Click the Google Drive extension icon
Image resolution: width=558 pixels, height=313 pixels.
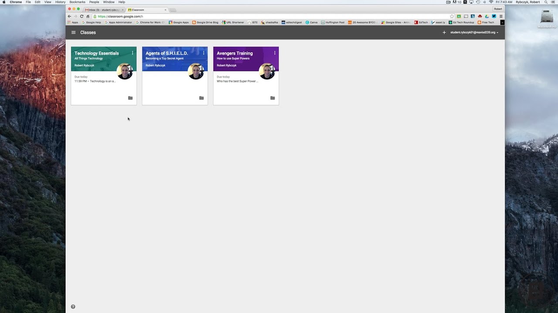point(487,16)
